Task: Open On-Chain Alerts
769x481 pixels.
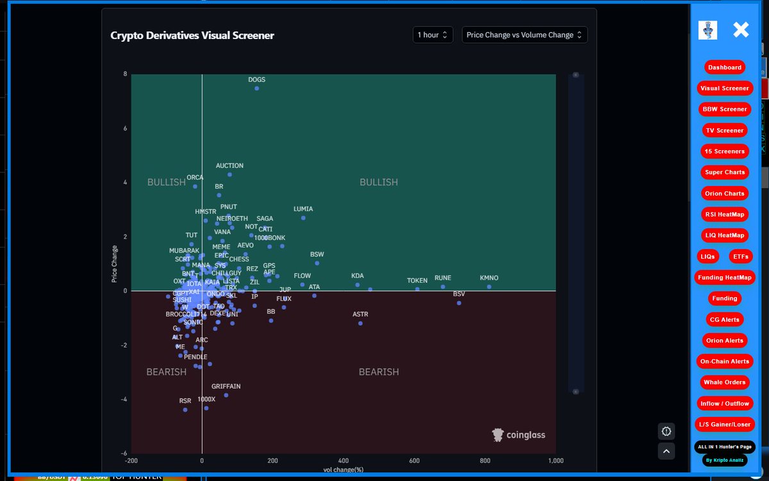Action: [x=725, y=361]
